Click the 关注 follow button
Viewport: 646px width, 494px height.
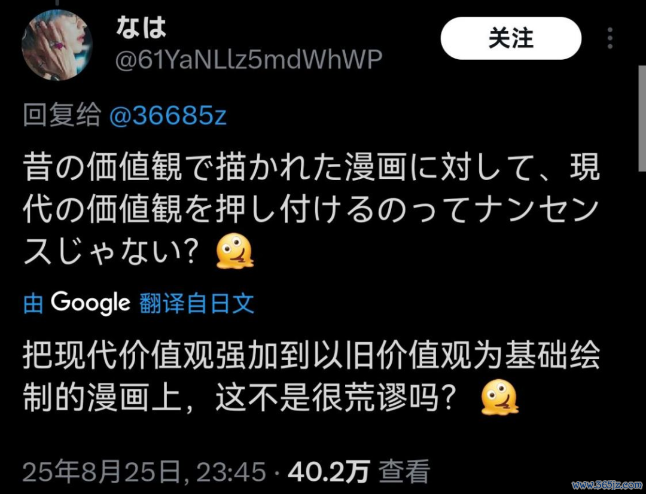pyautogui.click(x=511, y=38)
